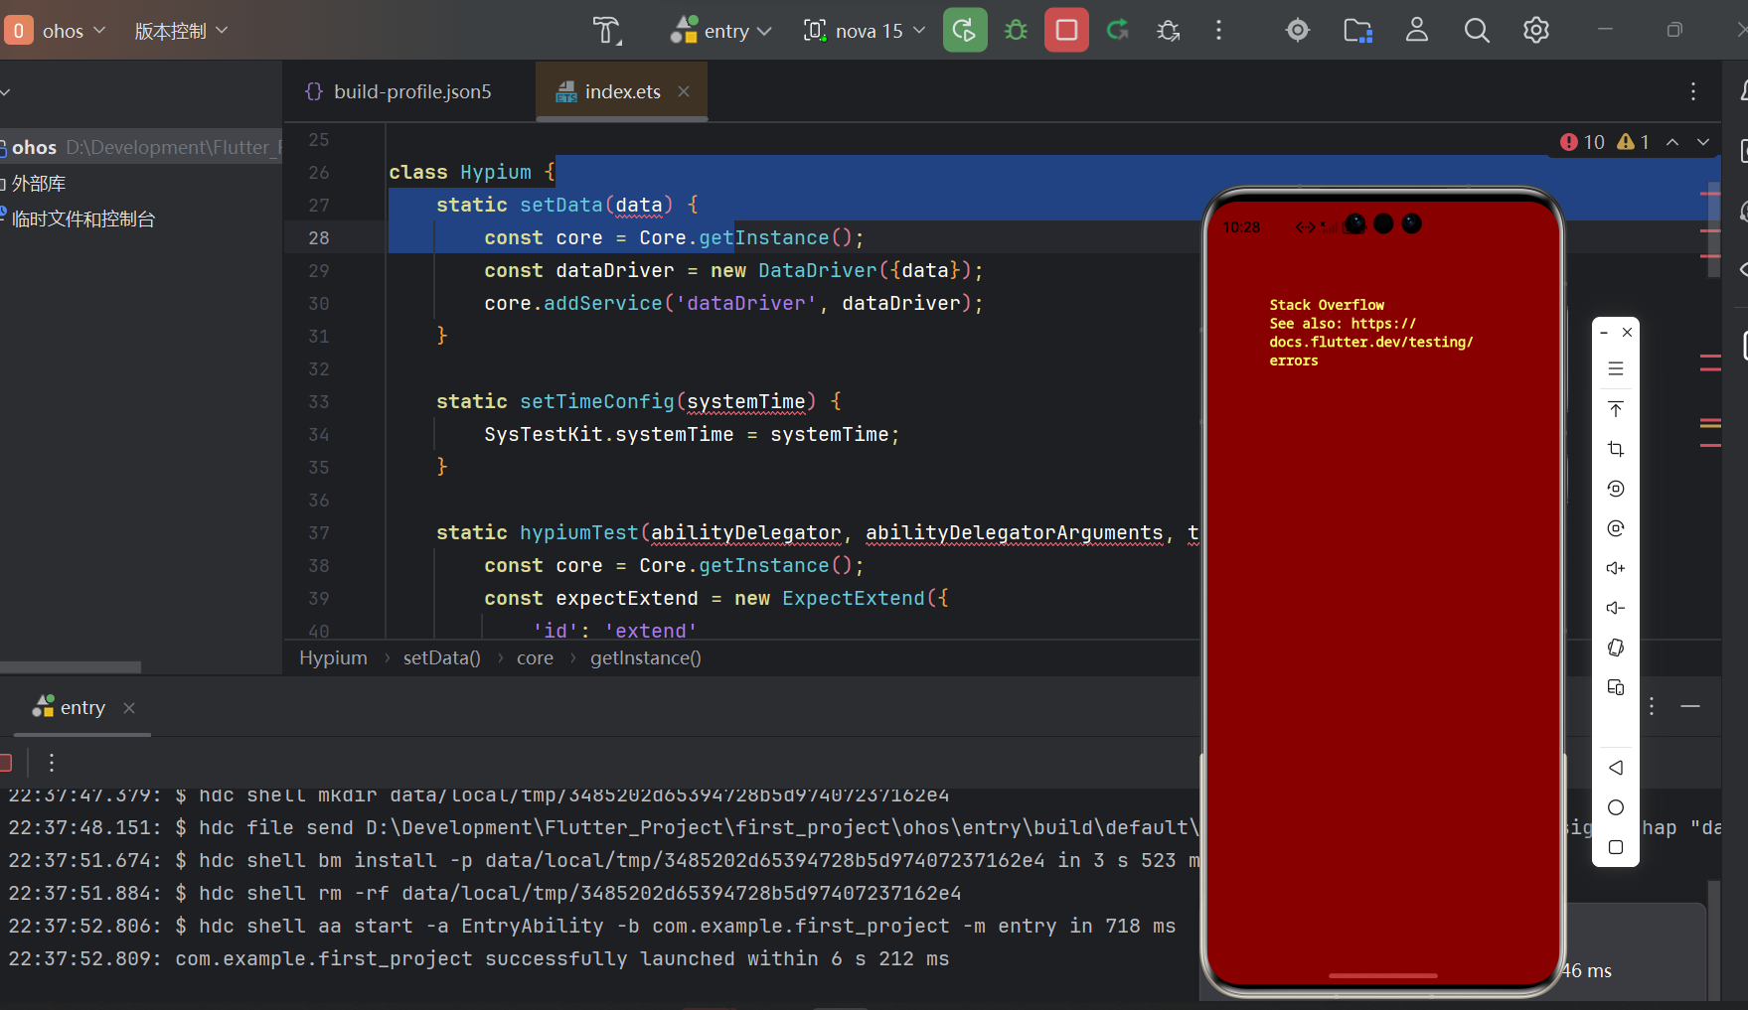Viewport: 1748px width, 1010px height.
Task: Rotate device screen clockwise
Action: [1616, 528]
